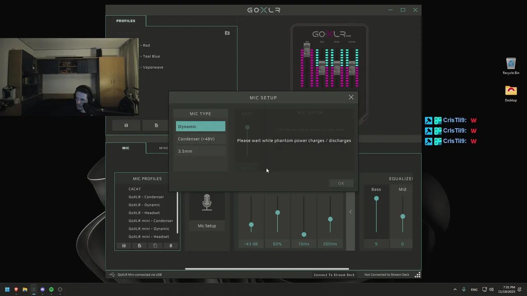Select the Vaporwave profile
The image size is (527, 296).
(153, 67)
